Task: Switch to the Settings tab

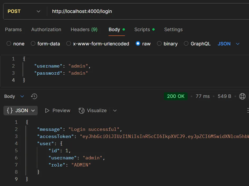Action: pyautogui.click(x=173, y=30)
